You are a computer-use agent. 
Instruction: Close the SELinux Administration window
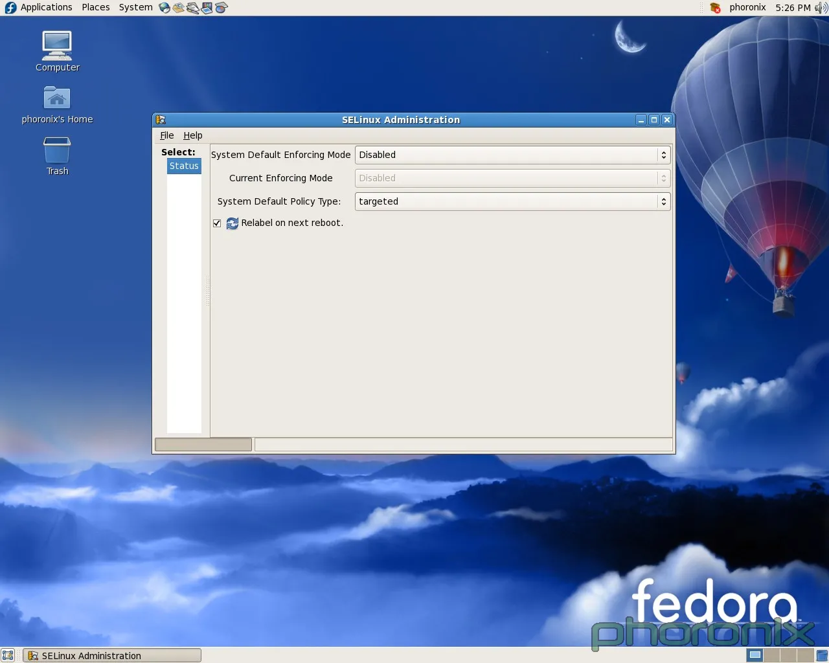(667, 120)
